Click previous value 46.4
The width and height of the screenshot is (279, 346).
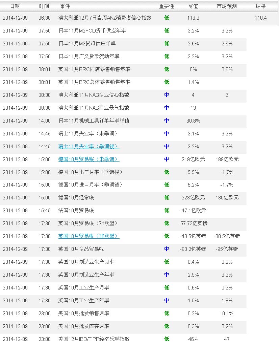tap(193, 339)
